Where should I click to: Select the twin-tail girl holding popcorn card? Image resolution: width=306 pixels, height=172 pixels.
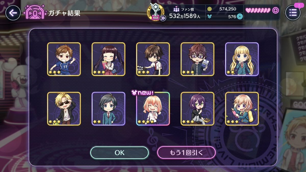tap(108, 59)
